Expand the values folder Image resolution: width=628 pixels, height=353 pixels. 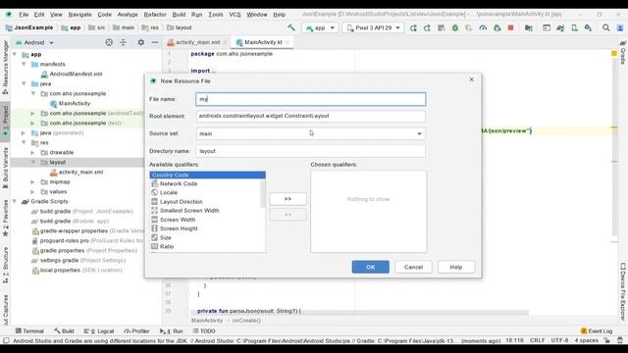pyautogui.click(x=32, y=192)
